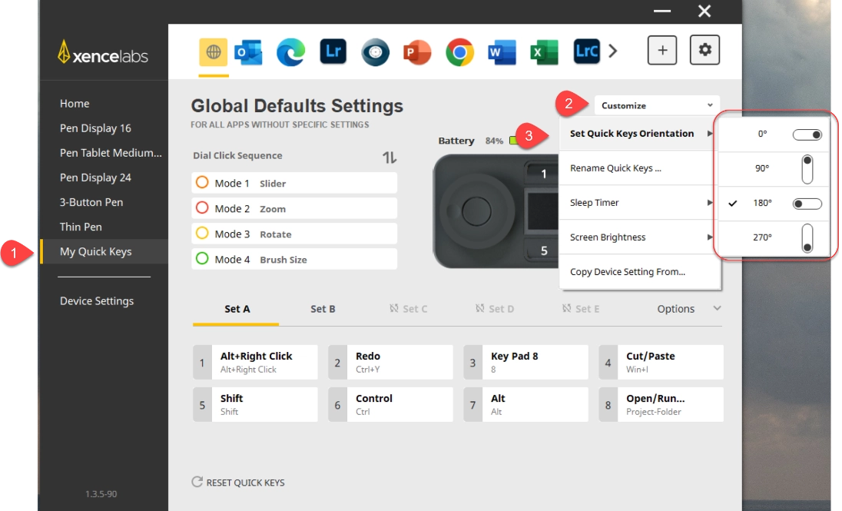The height and width of the screenshot is (511, 842).
Task: Click the RESET QUICK KEYS link
Action: pos(245,483)
